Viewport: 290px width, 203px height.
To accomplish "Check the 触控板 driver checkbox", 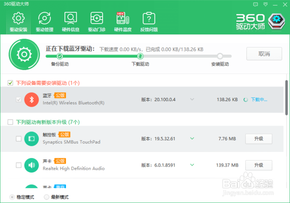I will 19,138.
